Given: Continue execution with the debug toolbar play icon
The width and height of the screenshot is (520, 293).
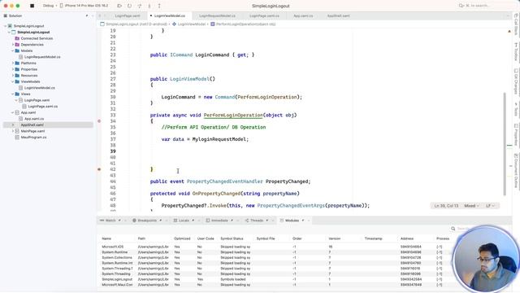Looking at the screenshot, I should coord(119,6).
